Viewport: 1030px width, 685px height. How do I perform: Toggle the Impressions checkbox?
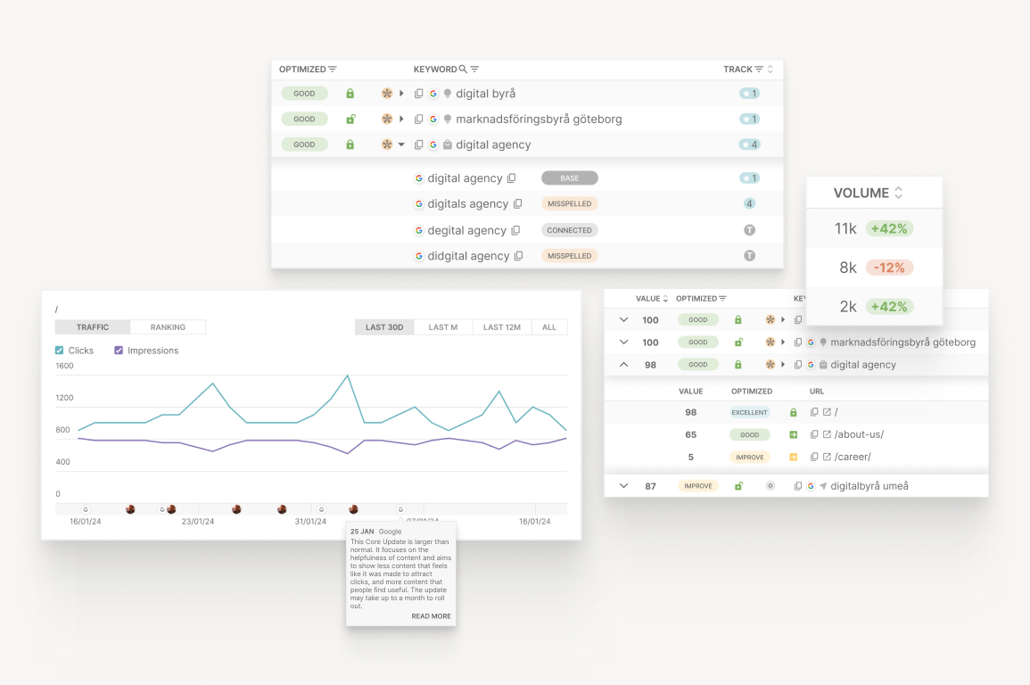pyautogui.click(x=119, y=351)
